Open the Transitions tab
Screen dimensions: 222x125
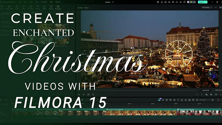pos(31,7)
